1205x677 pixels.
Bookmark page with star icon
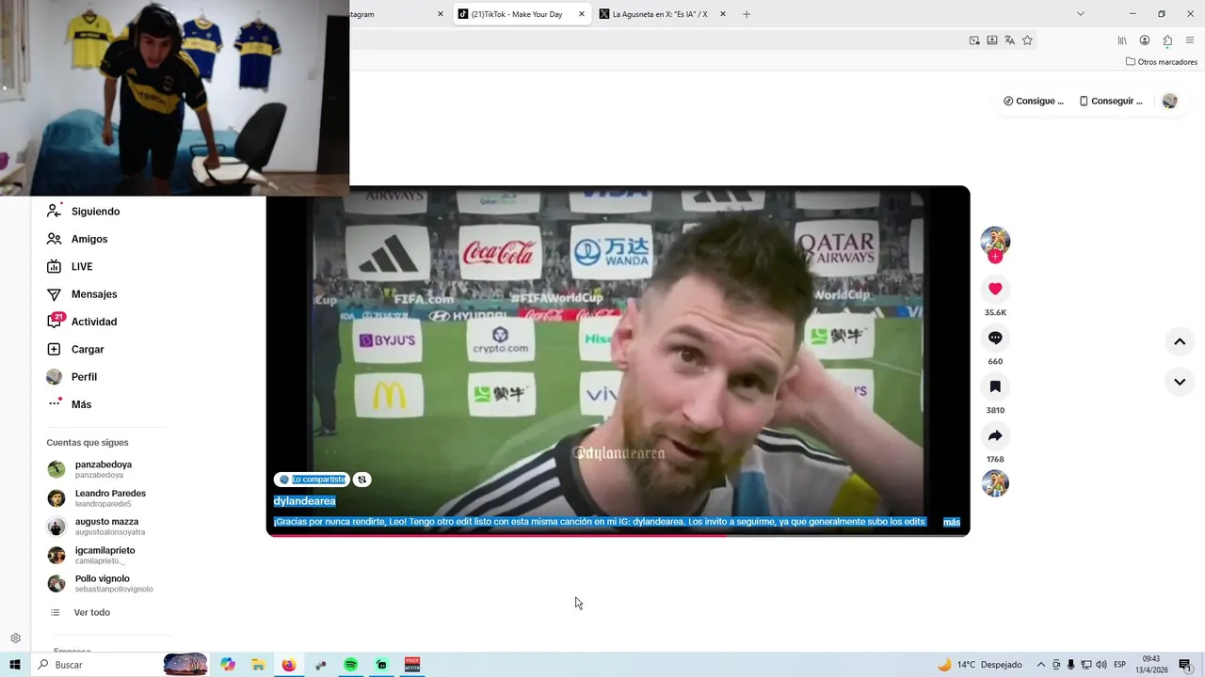[x=1027, y=40]
